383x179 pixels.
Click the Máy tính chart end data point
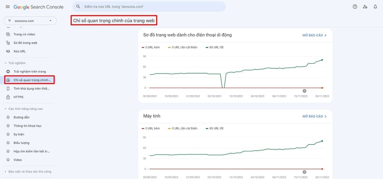click(322, 141)
